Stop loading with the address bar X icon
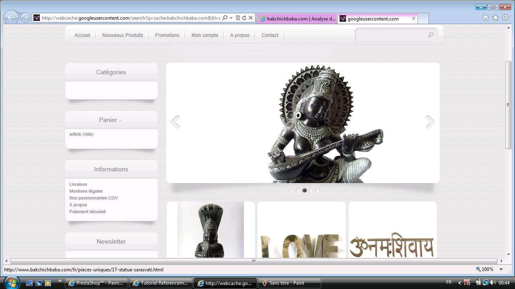 [251, 18]
